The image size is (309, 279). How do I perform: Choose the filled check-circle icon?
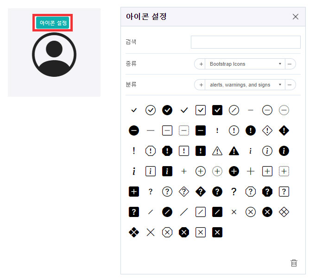167,110
